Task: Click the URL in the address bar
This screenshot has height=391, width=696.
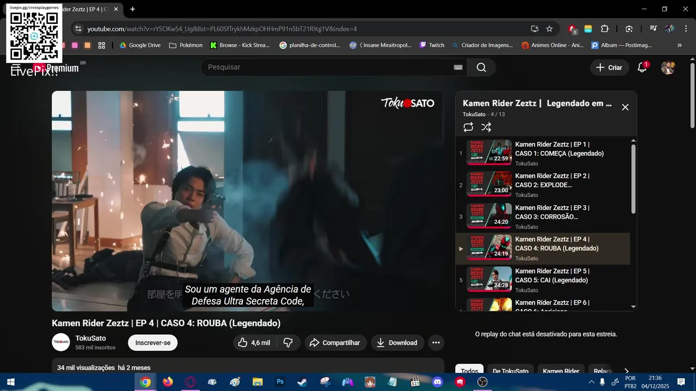Action: 222,29
